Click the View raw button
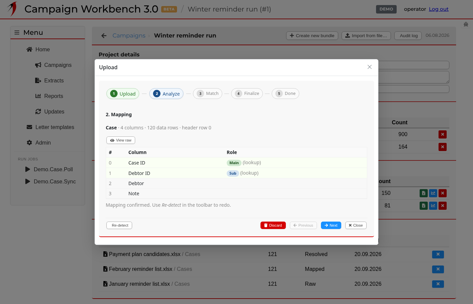 tap(121, 140)
